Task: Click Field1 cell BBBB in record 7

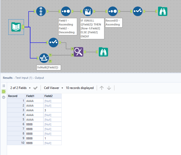Action: 34,129
